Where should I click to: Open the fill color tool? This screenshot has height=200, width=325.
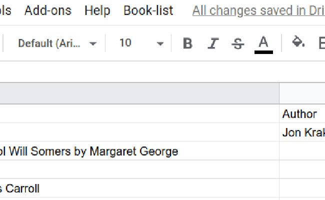pyautogui.click(x=298, y=42)
